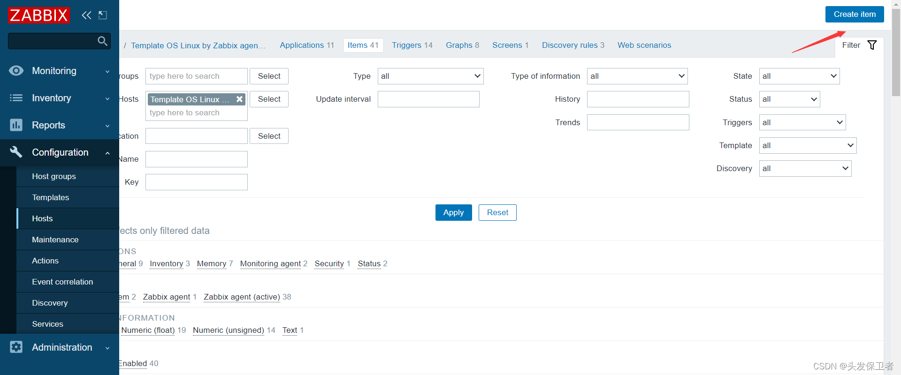Filter by Memory 7 application
Viewport: 901px width, 375px height.
pyautogui.click(x=212, y=263)
